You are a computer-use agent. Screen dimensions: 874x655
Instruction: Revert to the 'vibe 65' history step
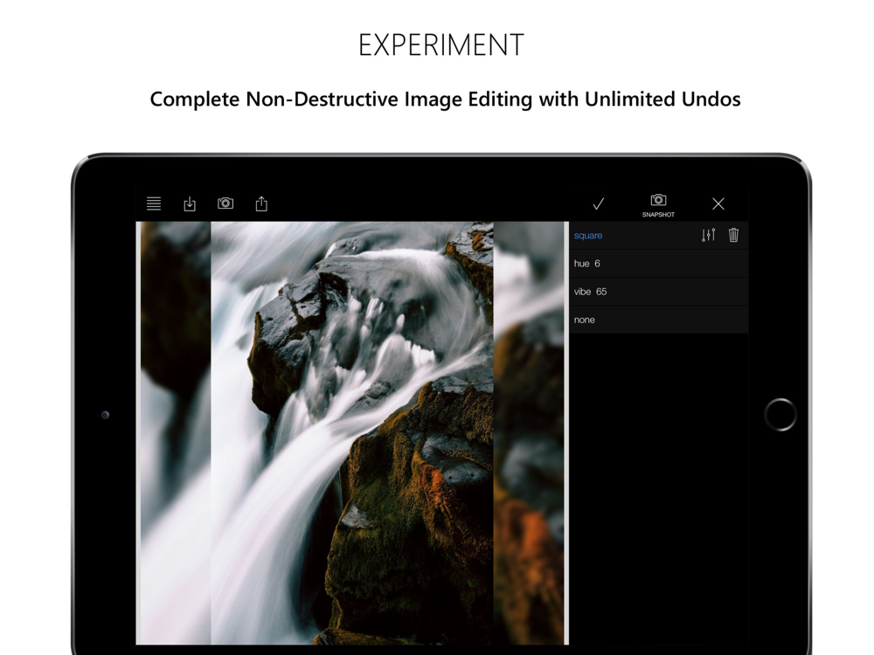coord(590,292)
